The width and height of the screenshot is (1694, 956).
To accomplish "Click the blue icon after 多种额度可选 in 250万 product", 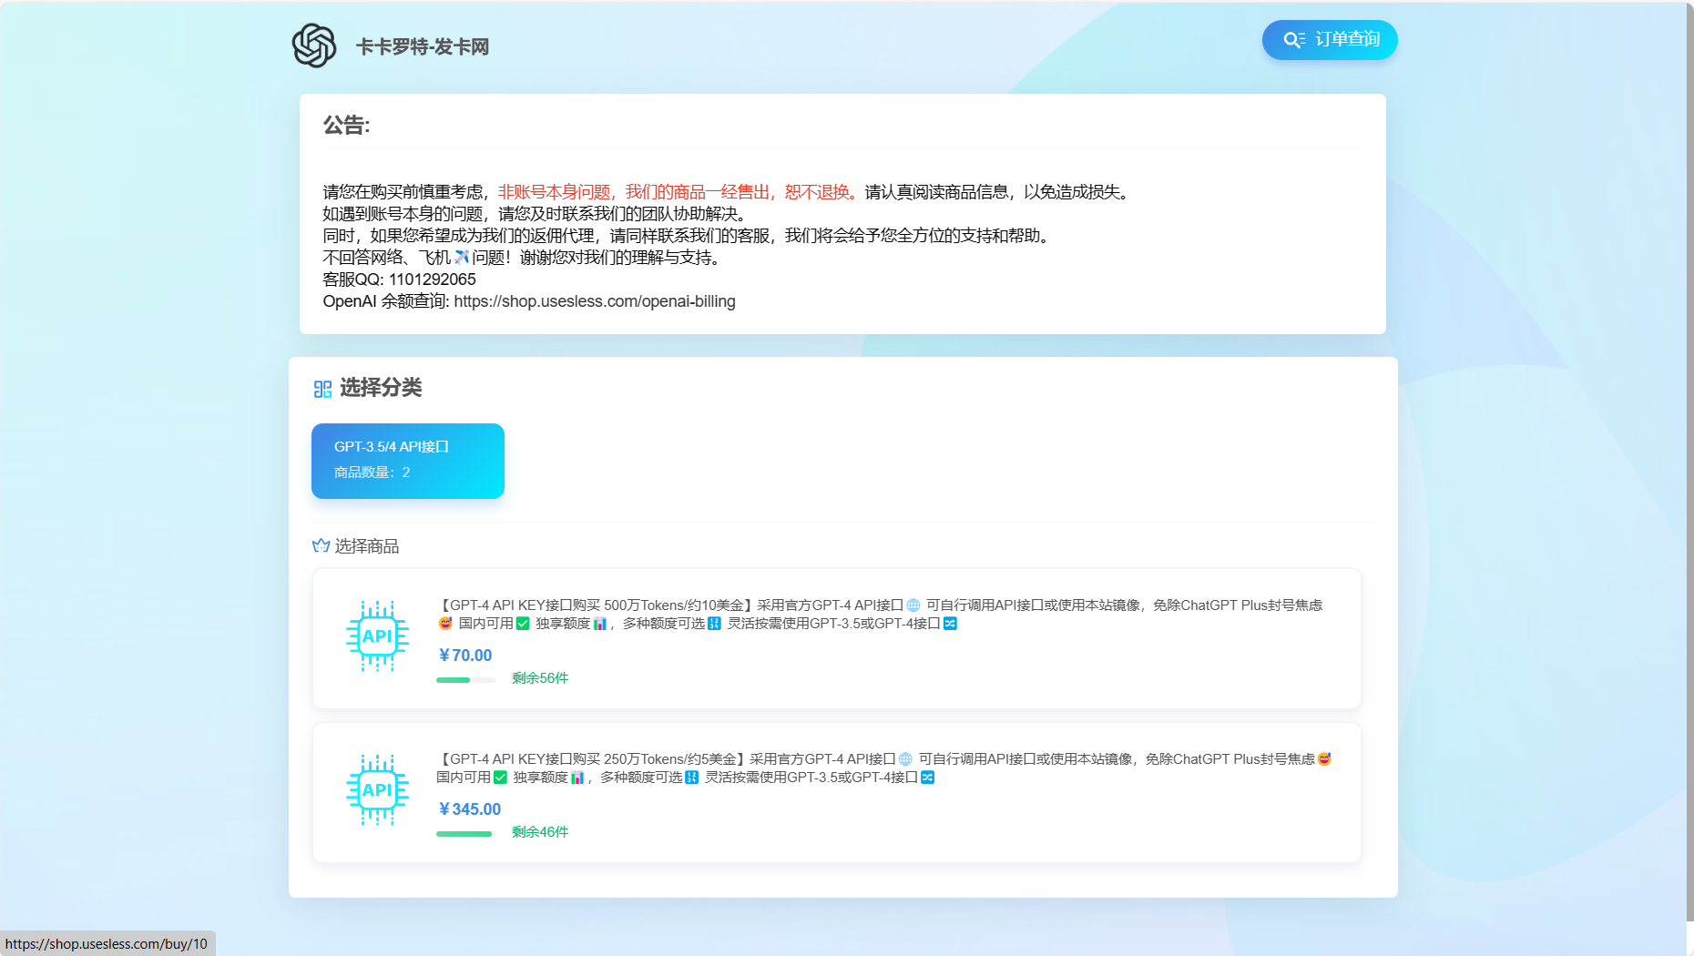I will pos(691,778).
